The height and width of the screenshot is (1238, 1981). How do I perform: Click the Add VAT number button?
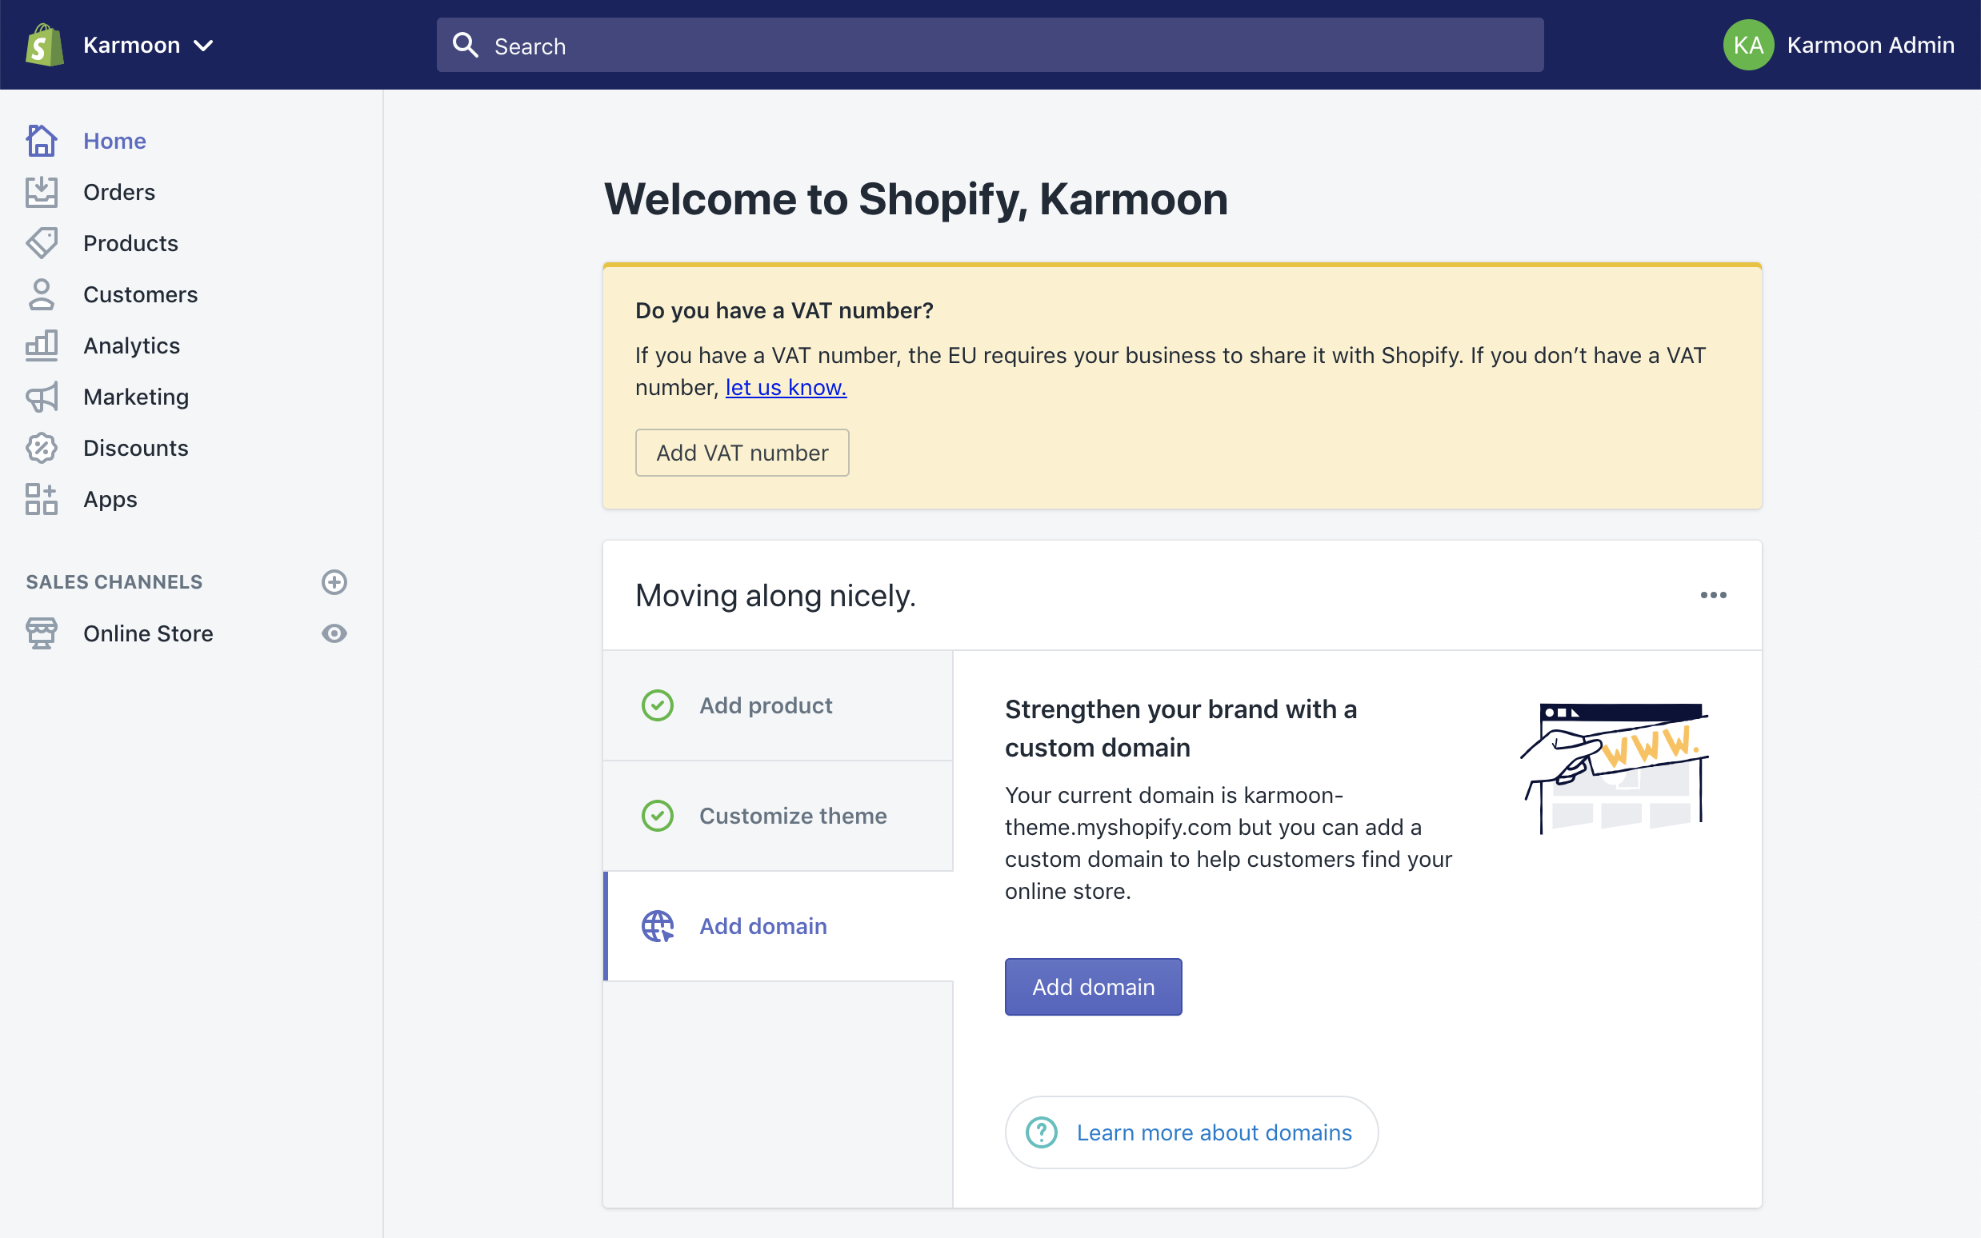(x=742, y=453)
